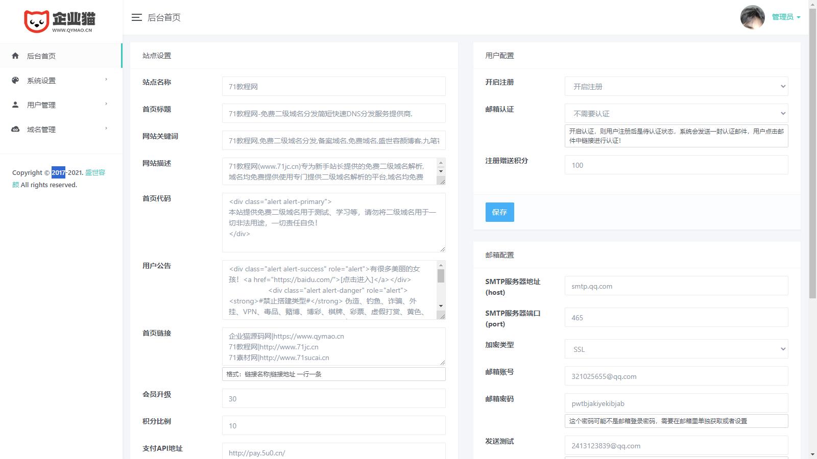817x459 pixels.
Task: Expand the 域名管理 sidebar menu
Action: point(61,130)
